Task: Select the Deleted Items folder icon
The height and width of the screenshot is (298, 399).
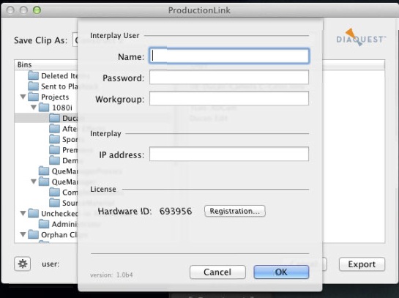Action: click(33, 75)
